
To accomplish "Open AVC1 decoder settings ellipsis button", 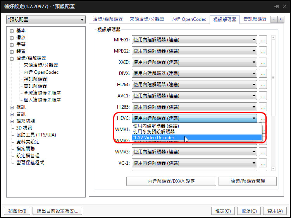I will pos(263,96).
